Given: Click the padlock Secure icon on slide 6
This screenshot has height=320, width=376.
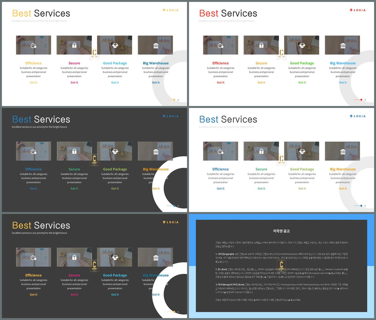Looking at the screenshot, I should coord(74,258).
